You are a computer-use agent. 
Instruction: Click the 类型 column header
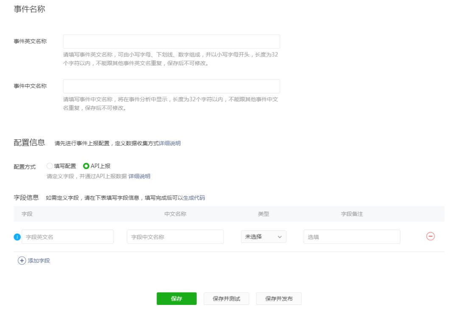point(263,214)
